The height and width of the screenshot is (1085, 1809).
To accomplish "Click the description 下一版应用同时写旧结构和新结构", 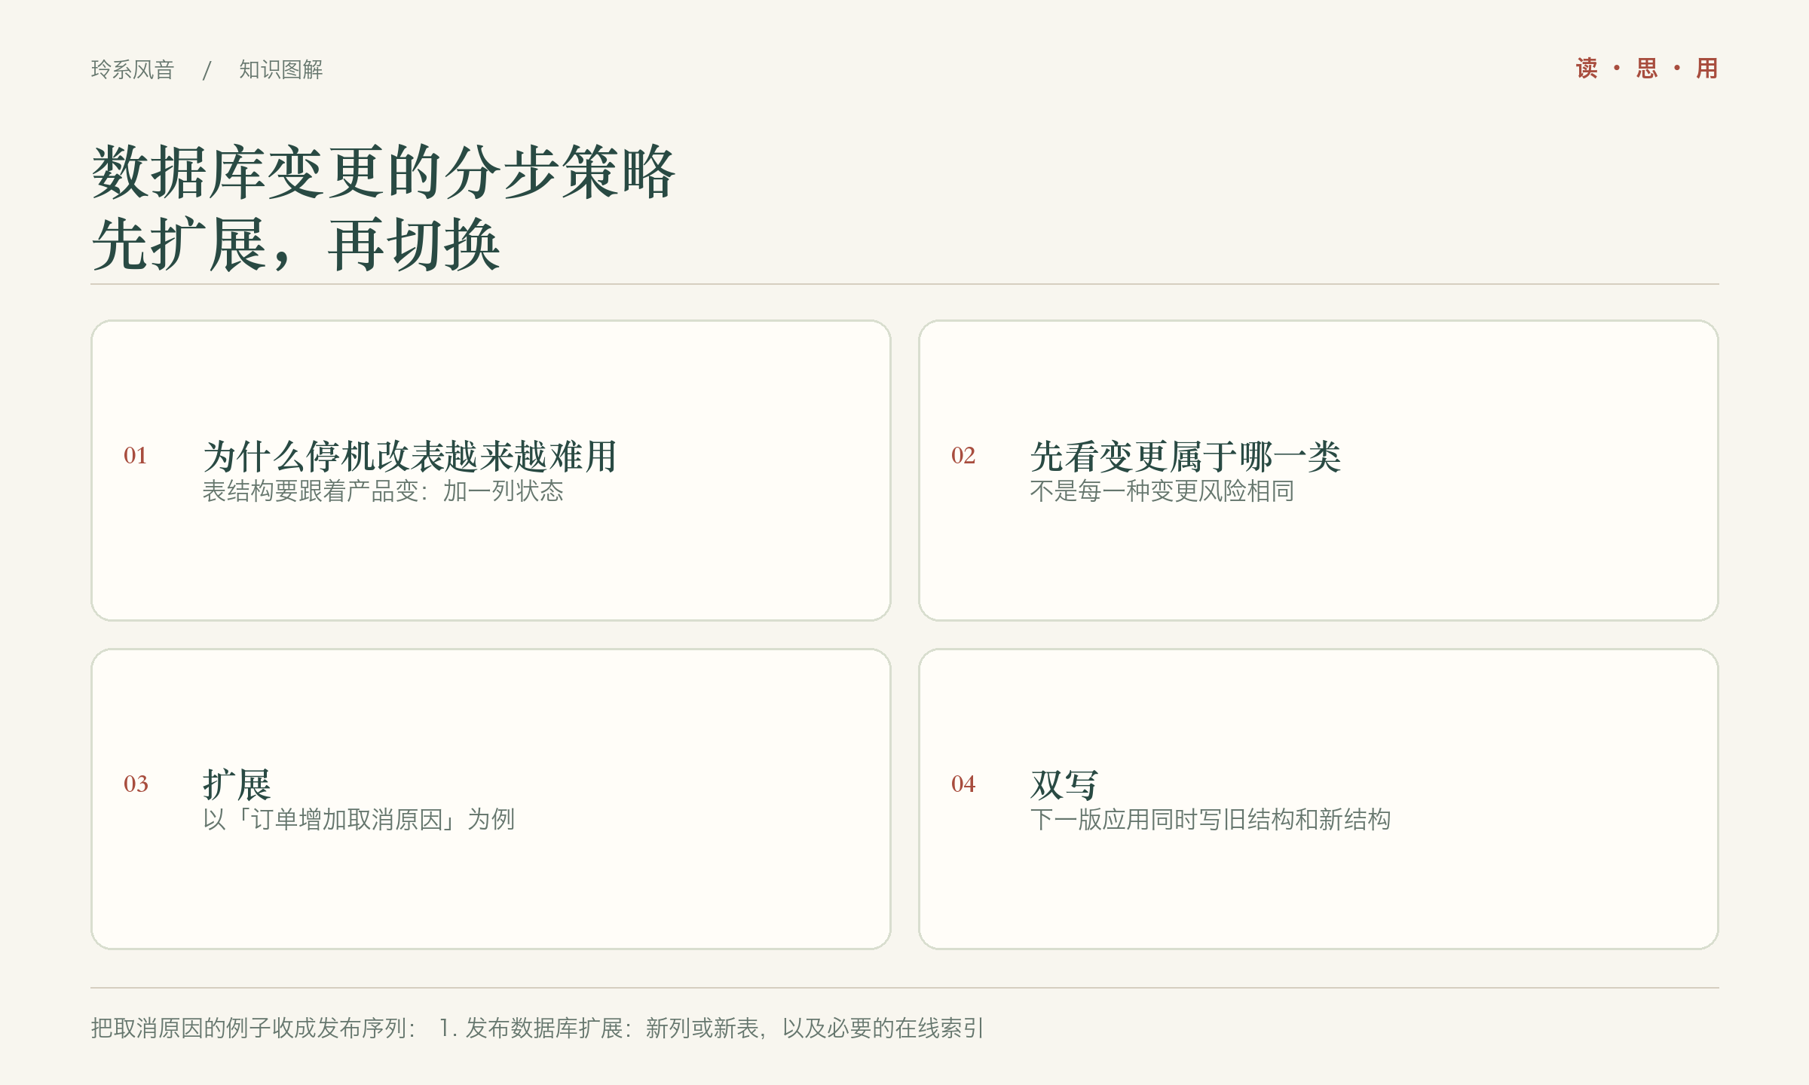I will click(1211, 820).
